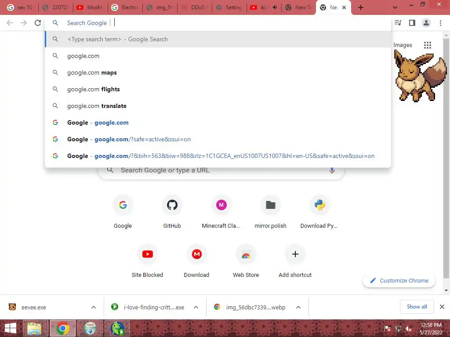The image size is (450, 337).
Task: Switch to the 'sex 10' tab
Action: coord(20,7)
